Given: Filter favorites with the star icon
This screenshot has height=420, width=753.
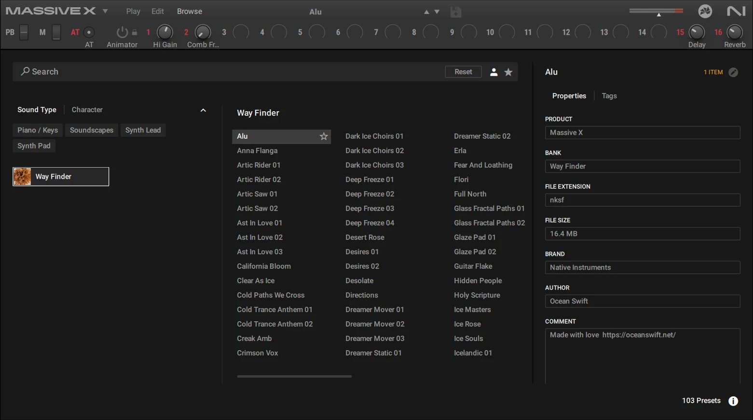Looking at the screenshot, I should (508, 72).
